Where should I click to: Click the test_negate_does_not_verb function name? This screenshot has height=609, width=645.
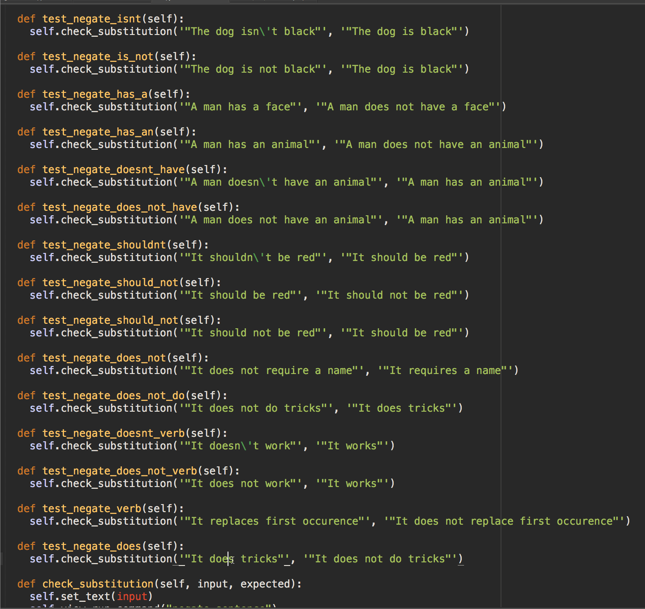tap(120, 471)
